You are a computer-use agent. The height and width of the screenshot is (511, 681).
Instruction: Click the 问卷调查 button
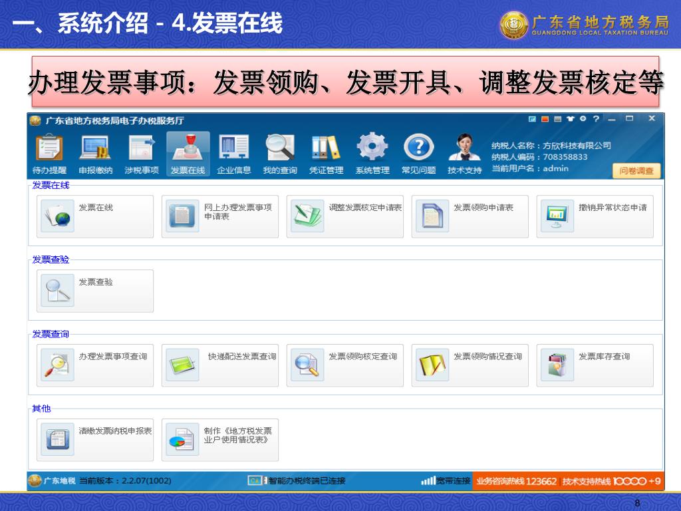pyautogui.click(x=636, y=171)
